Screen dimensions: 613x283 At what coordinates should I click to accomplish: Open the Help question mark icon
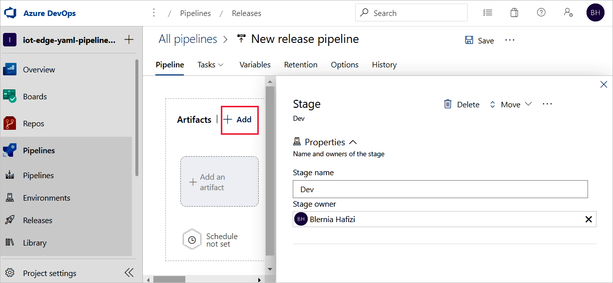[541, 13]
